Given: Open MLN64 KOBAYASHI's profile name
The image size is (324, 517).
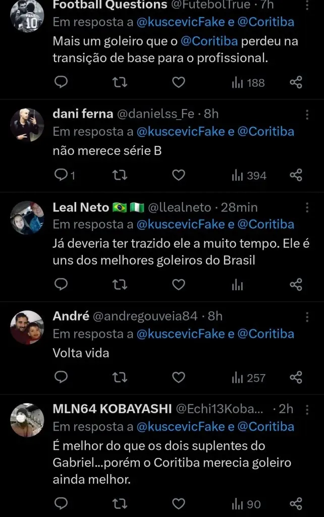Looking at the screenshot, I should pyautogui.click(x=112, y=409).
